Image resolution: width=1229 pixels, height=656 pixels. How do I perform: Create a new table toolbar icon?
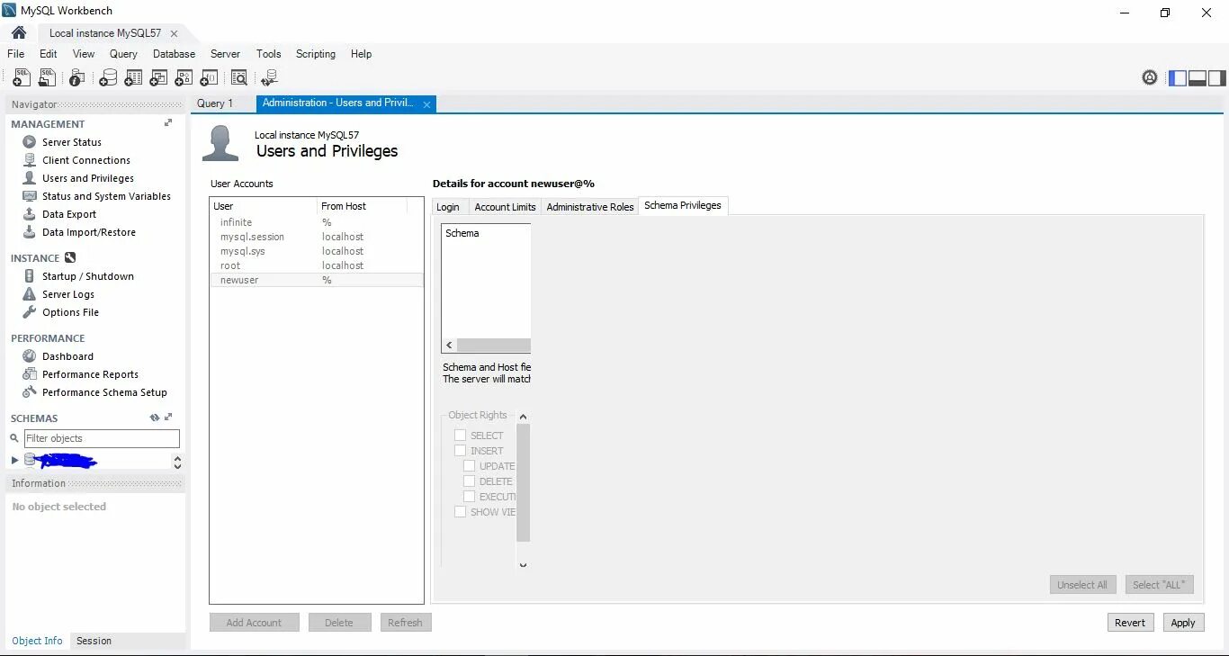click(133, 78)
